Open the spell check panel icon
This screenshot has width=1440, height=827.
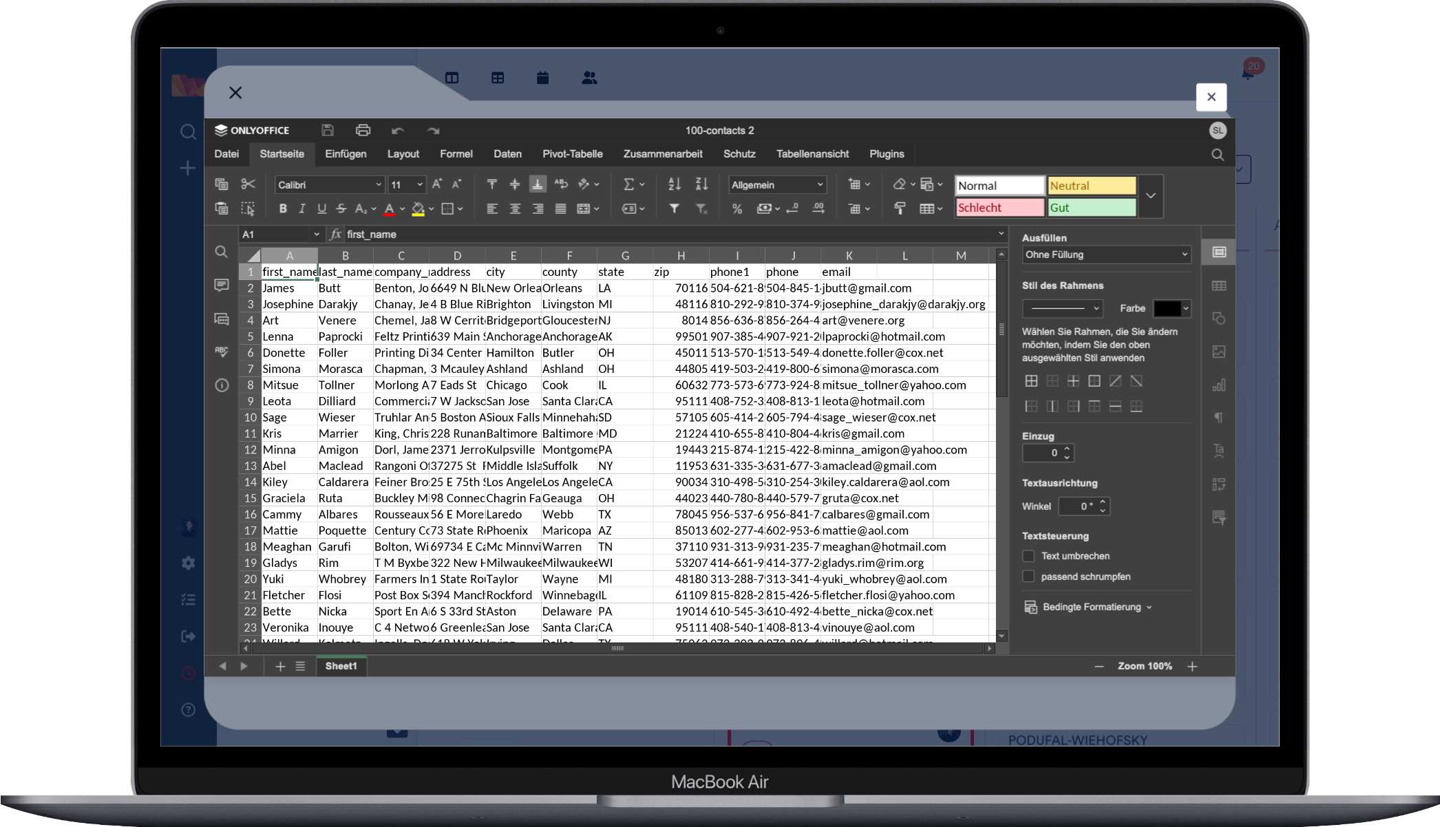pyautogui.click(x=221, y=352)
